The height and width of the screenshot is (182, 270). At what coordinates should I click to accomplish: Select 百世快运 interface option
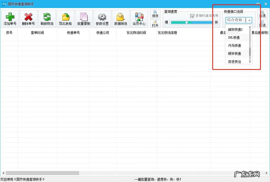(235, 61)
